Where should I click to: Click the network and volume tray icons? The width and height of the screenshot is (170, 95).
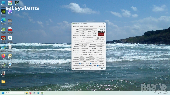point(160,93)
